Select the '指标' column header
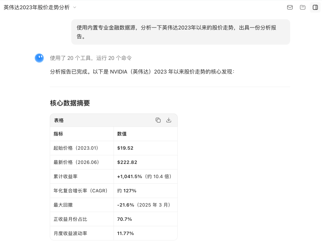 58,134
